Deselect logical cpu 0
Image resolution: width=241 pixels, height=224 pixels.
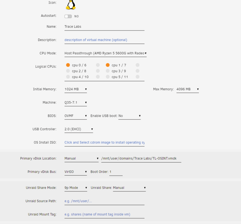click(x=68, y=65)
